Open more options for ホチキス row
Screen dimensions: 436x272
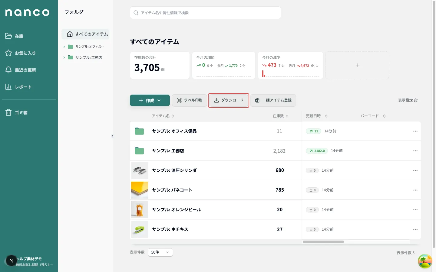[x=415, y=229]
